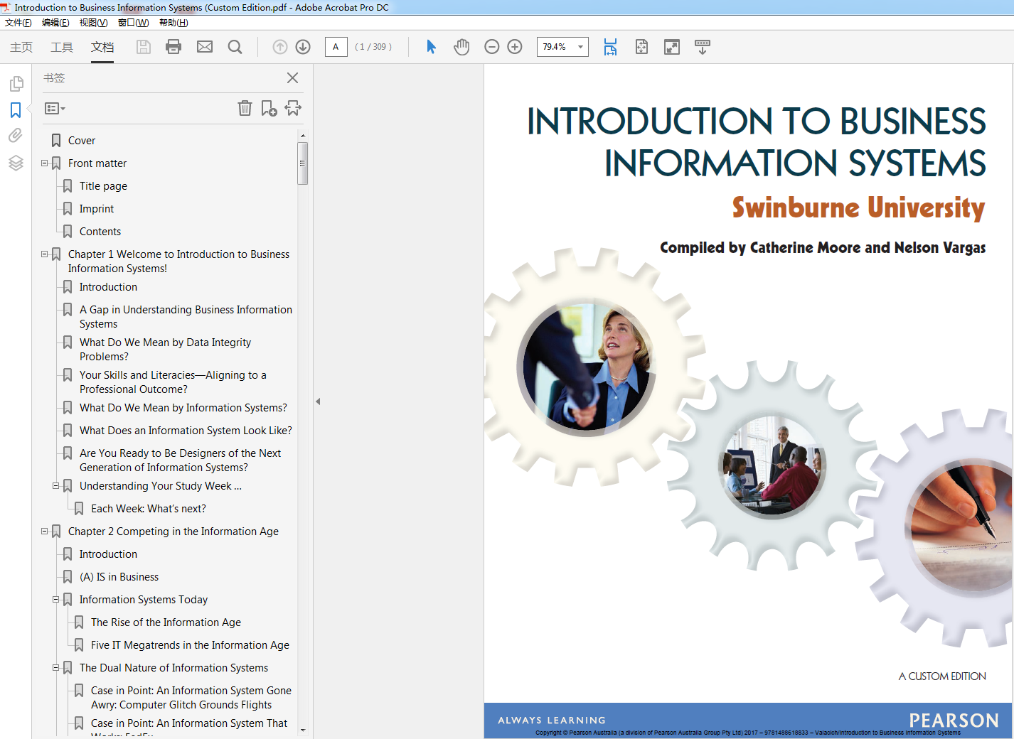Collapse The Dual Nature node

click(x=56, y=668)
